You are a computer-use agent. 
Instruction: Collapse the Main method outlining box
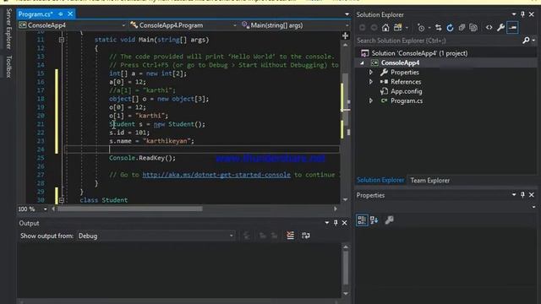click(62, 40)
